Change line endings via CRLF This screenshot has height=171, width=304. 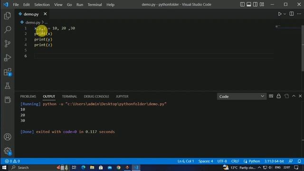235,161
